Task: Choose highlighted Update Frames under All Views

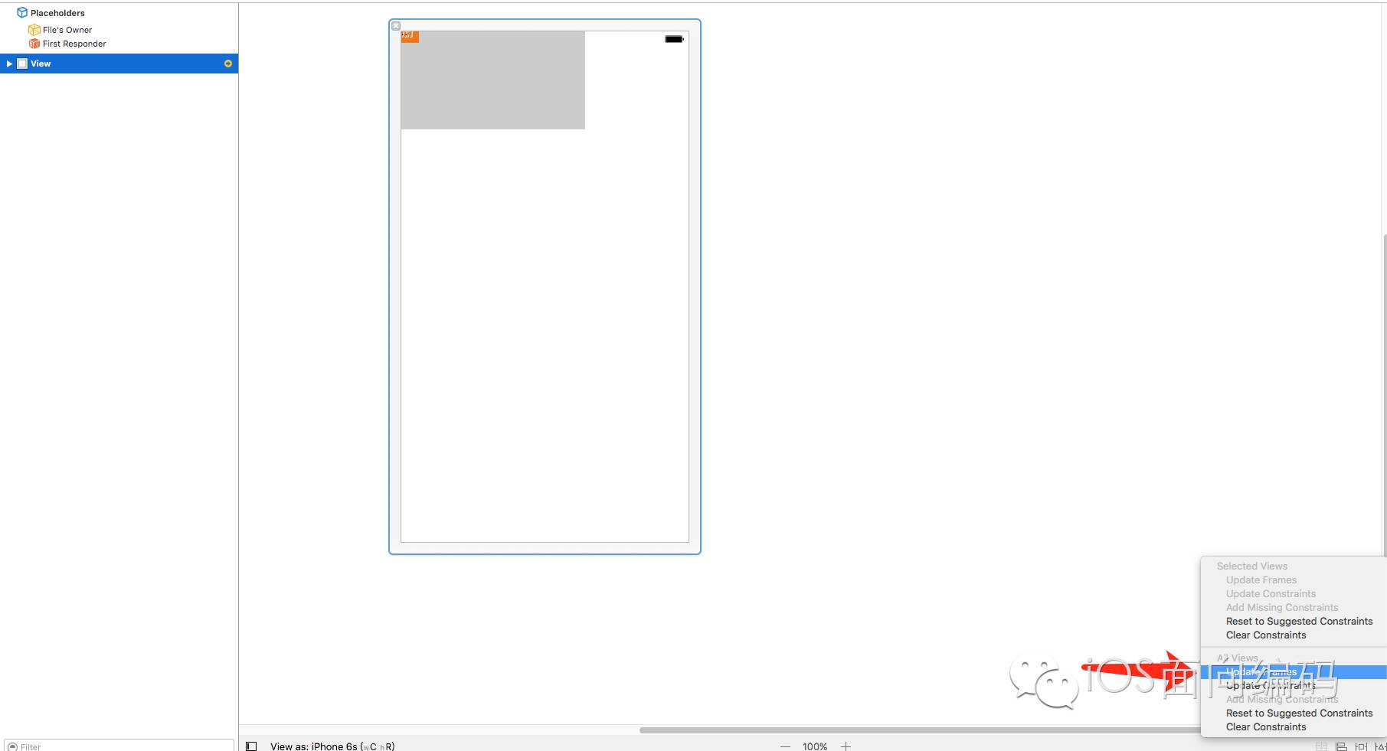Action: pos(1294,672)
